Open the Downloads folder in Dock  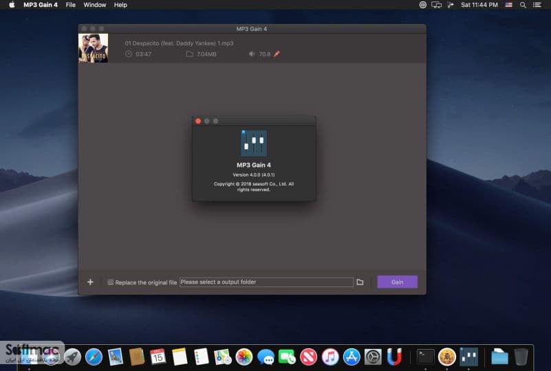click(499, 357)
